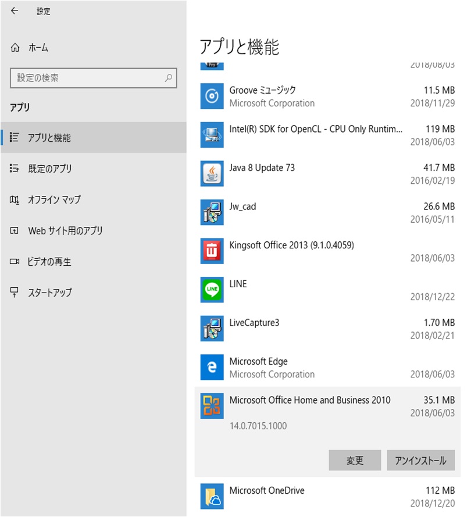The height and width of the screenshot is (517, 471).
Task: Click the 11.5 MB size of Groove
Action: coord(439,90)
